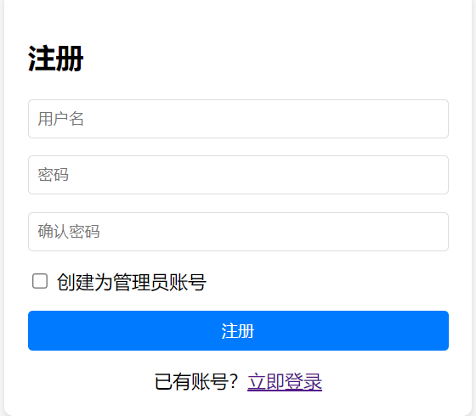Focus the 密码 input field
This screenshot has width=476, height=416.
(x=238, y=175)
